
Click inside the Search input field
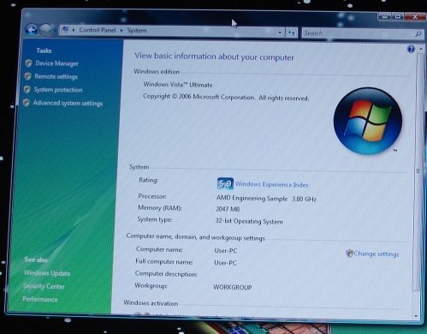(358, 33)
